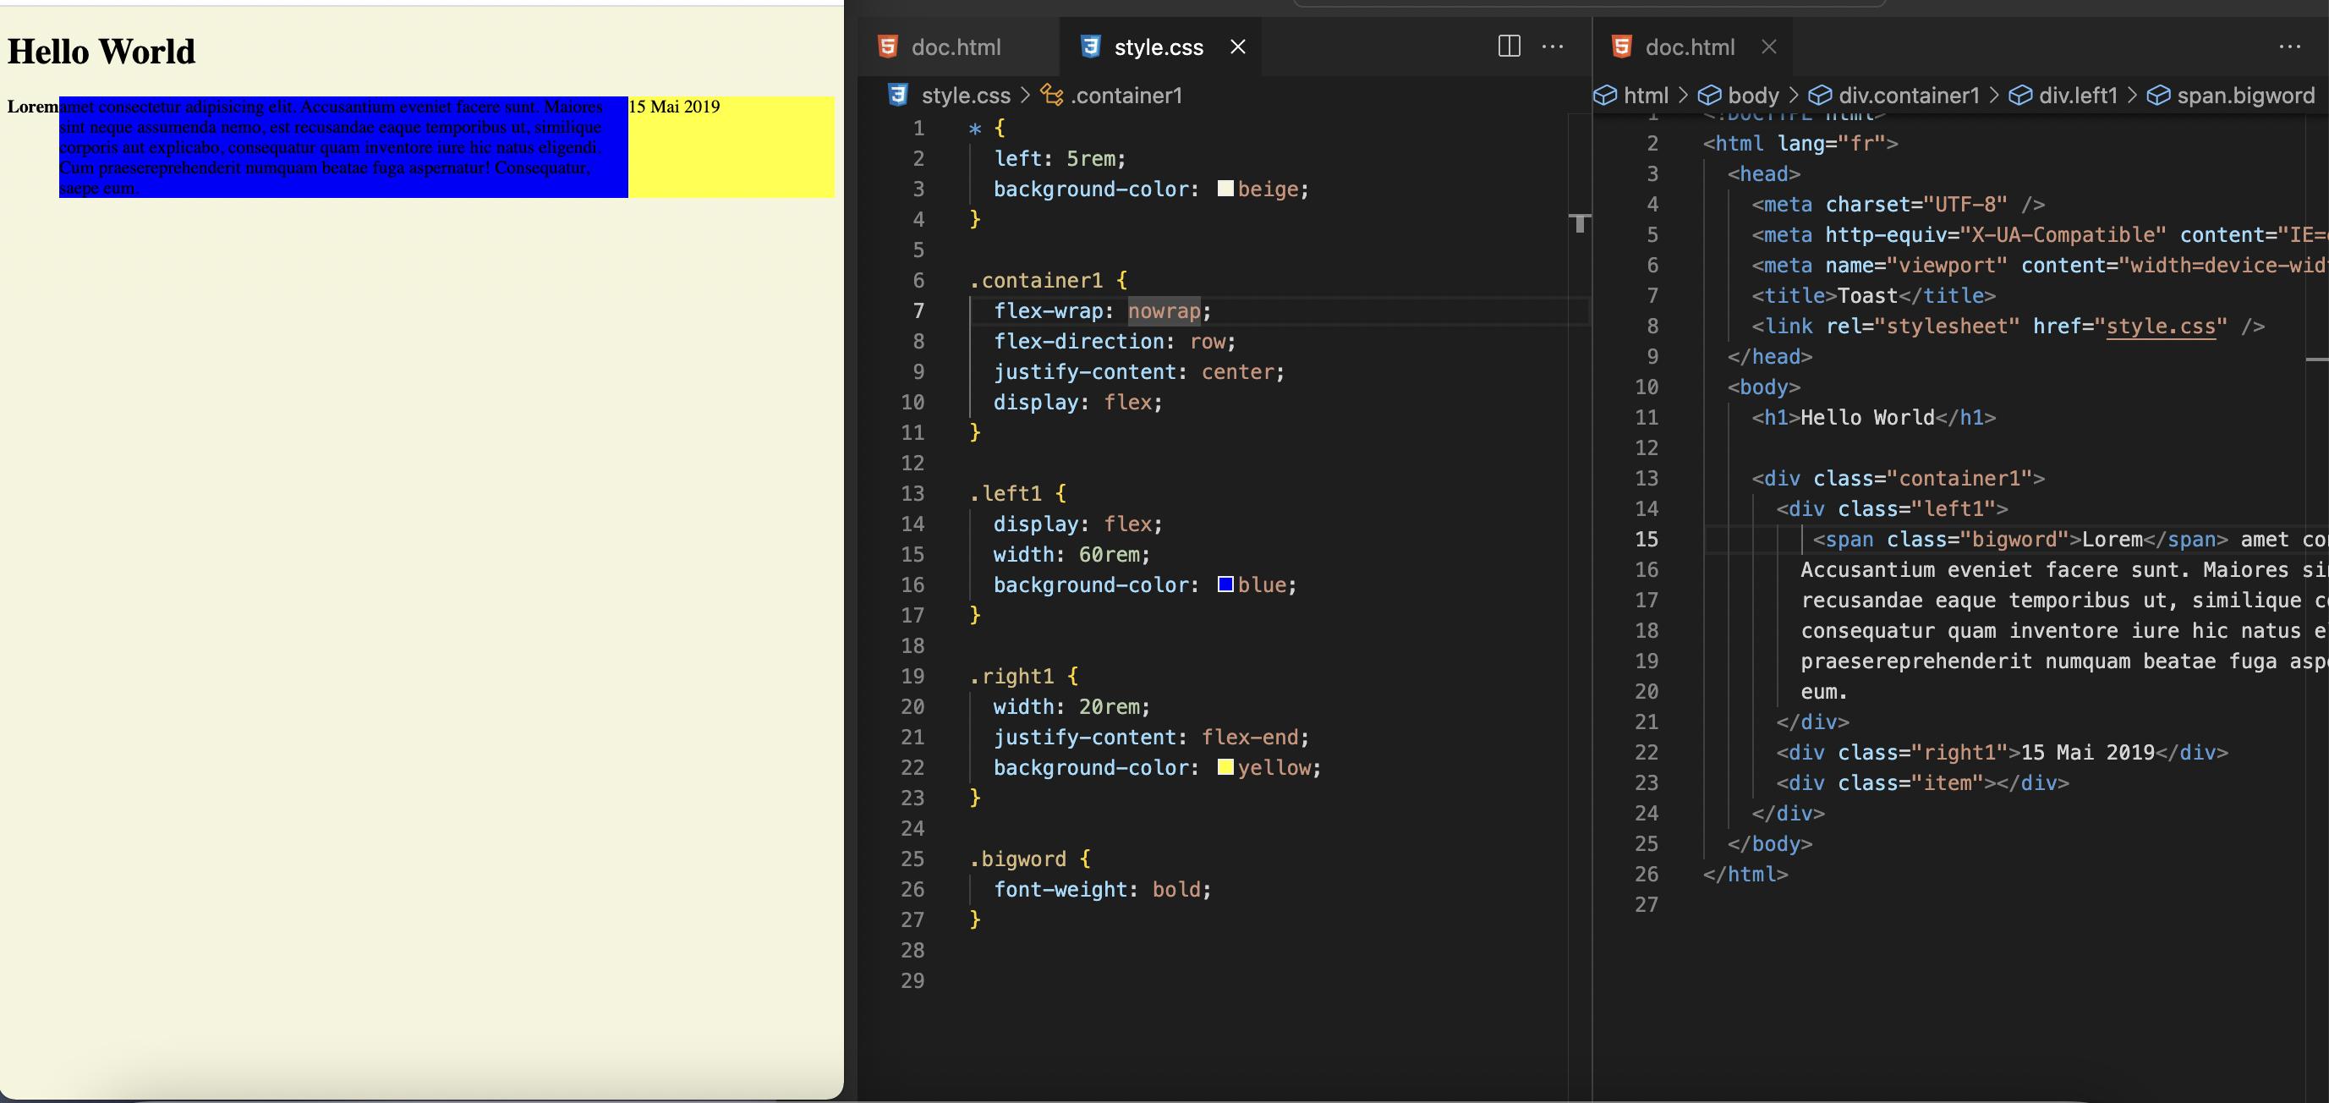Screen dimensions: 2329x1103
Task: Click the style.css breadcrumb item
Action: 966,95
